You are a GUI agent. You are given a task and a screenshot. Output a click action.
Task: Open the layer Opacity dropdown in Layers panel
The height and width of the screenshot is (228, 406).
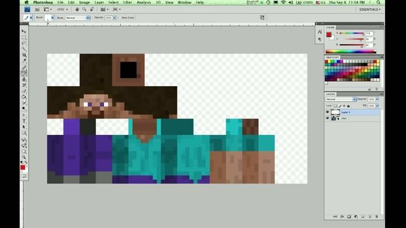tap(377, 99)
